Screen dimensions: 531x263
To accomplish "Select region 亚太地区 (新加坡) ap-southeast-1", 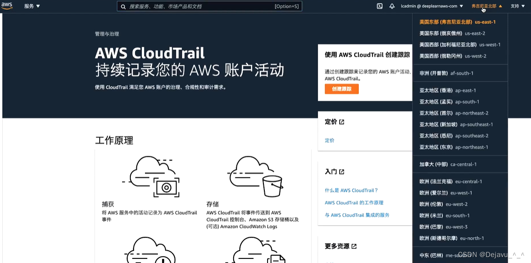I will click(456, 125).
